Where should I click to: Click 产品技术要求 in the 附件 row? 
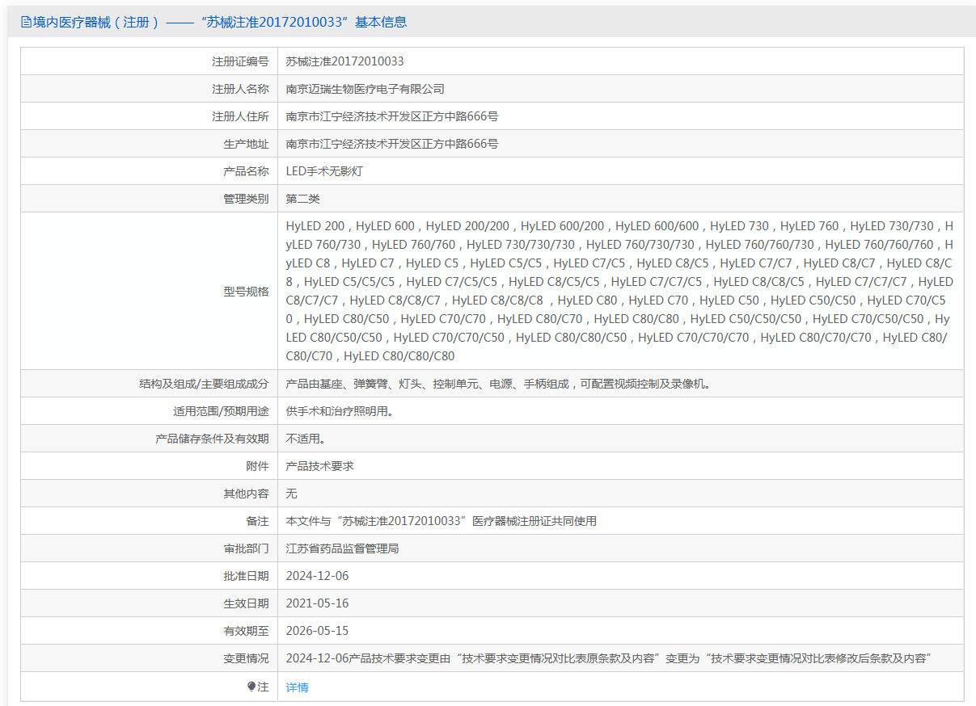point(320,466)
